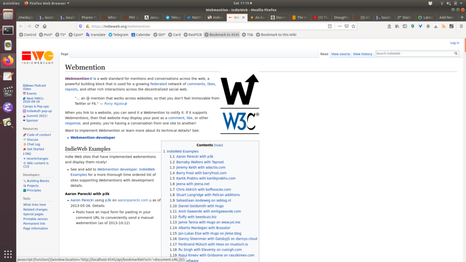This screenshot has width=466, height=262.
Task: Open the Library toolbar icon
Action: click(x=397, y=26)
